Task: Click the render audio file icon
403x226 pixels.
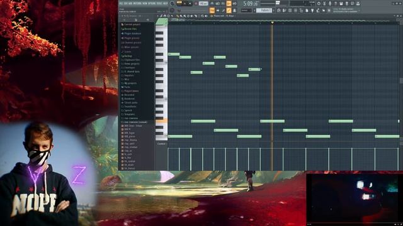Action: pyautogui.click(x=347, y=3)
